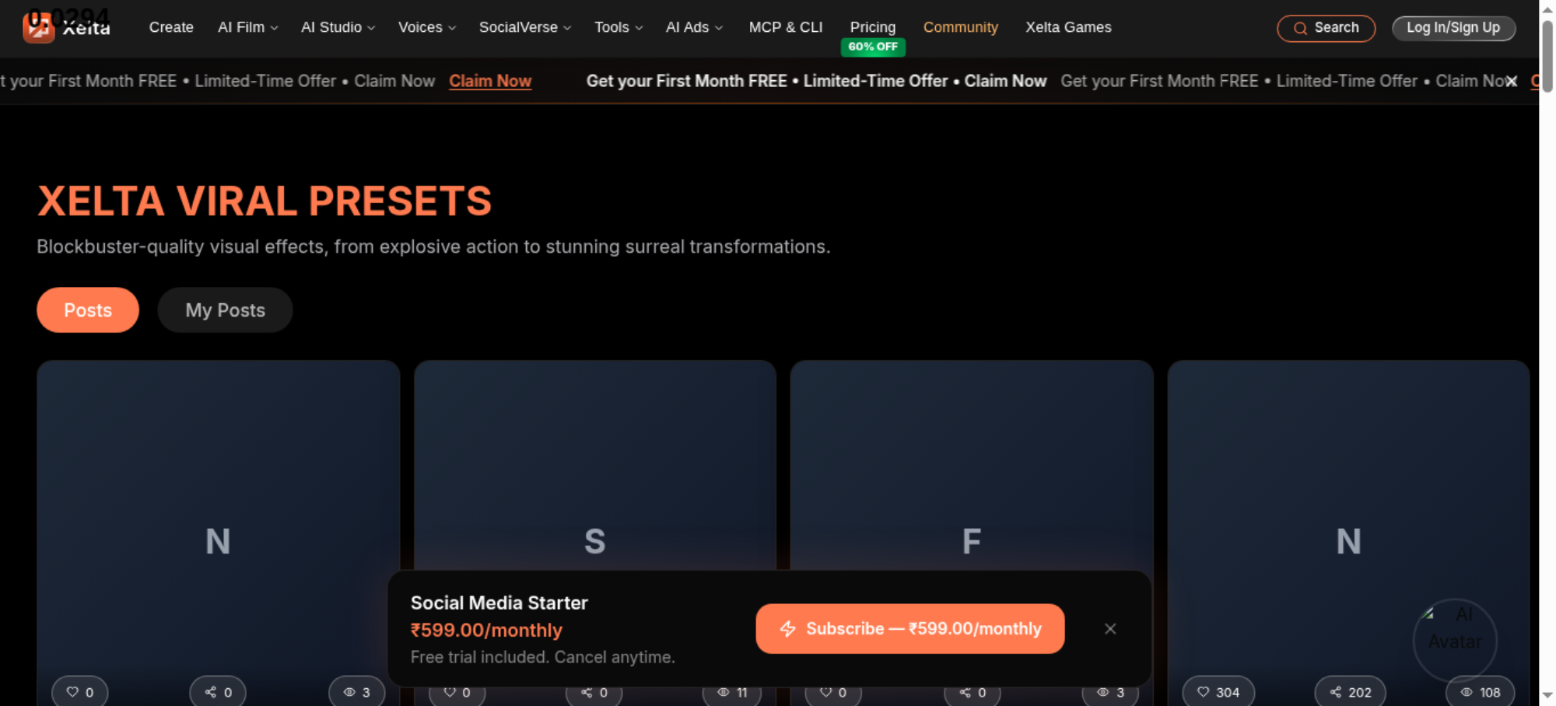Dismiss the promo banner with its X
This screenshot has width=1556, height=706.
coord(1511,81)
